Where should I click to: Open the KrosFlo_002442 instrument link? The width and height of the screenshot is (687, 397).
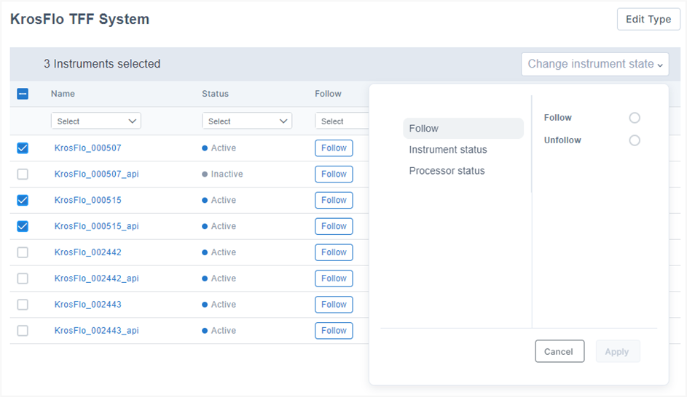(x=87, y=252)
